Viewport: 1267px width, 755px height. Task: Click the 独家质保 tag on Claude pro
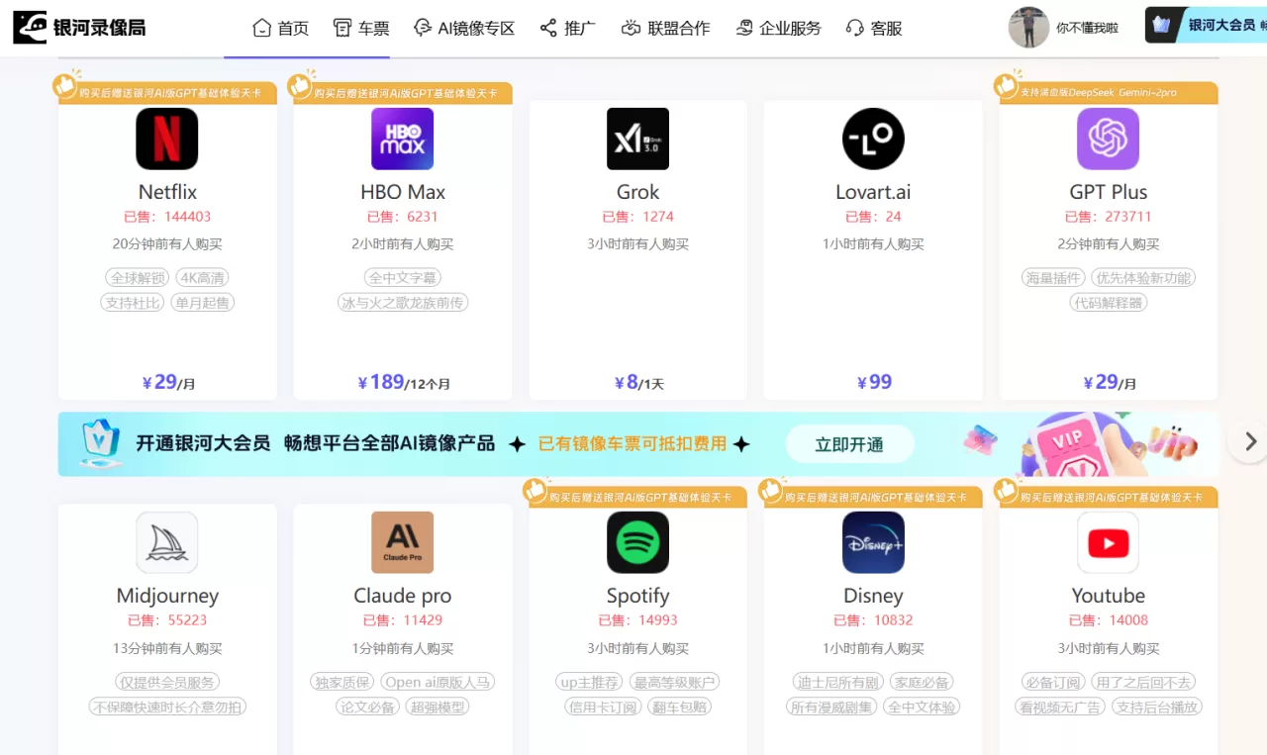click(342, 682)
